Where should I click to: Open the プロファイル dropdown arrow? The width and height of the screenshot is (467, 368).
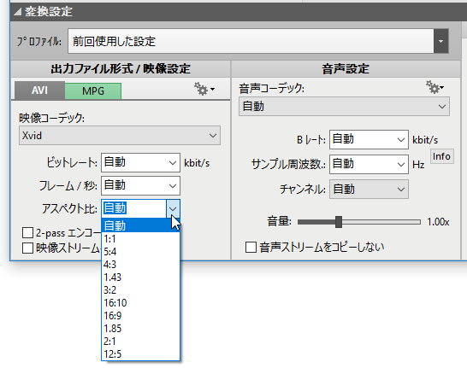click(x=440, y=41)
